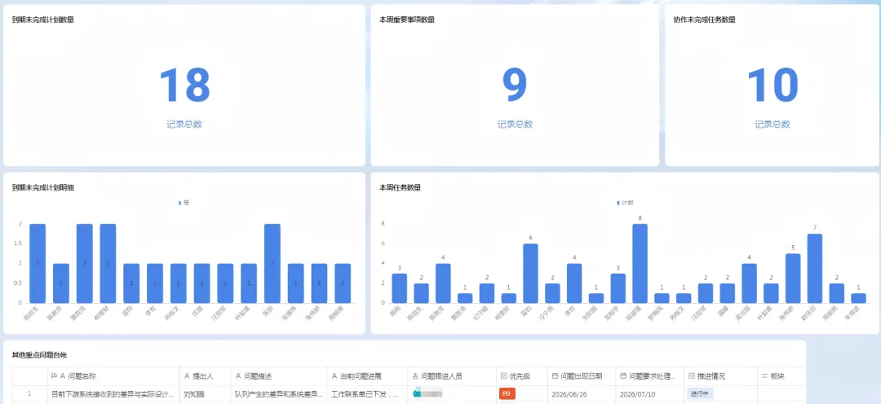
Task: Click 记录总数 label under the number 9
Action: pos(516,125)
